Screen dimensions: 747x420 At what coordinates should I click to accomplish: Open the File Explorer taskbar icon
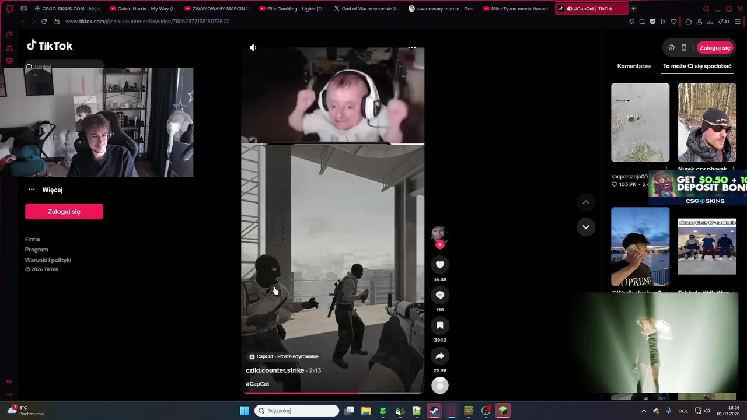tap(366, 411)
